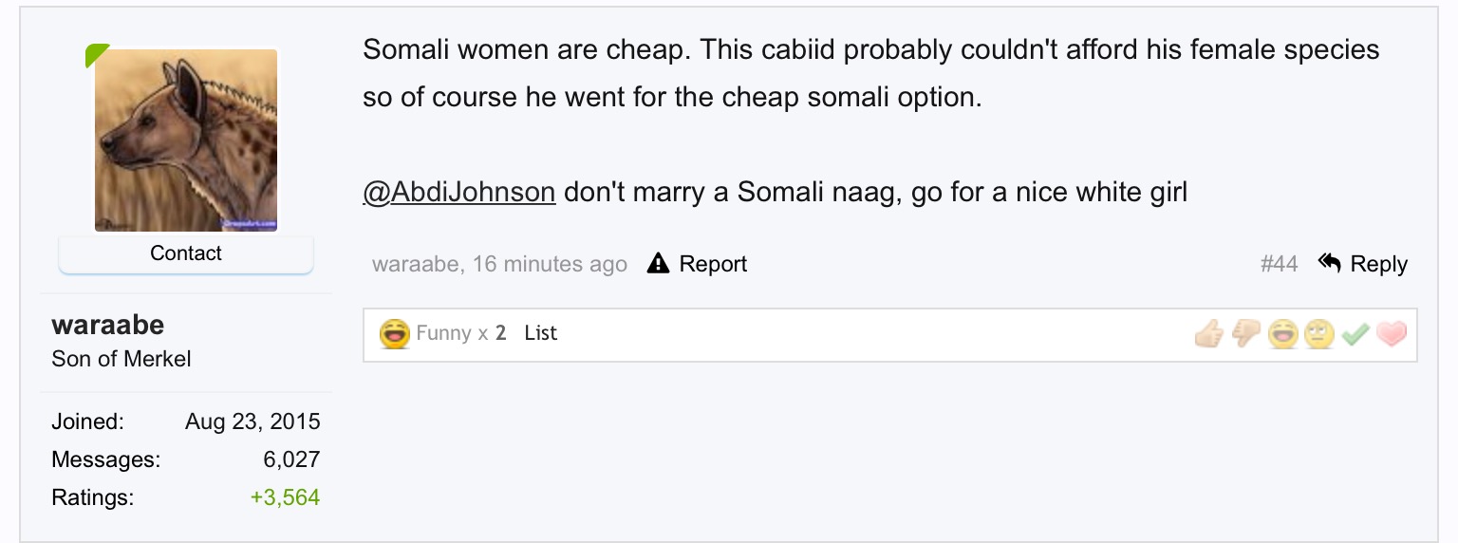Open the #44 post permalink
This screenshot has height=543, width=1458.
tap(1279, 264)
